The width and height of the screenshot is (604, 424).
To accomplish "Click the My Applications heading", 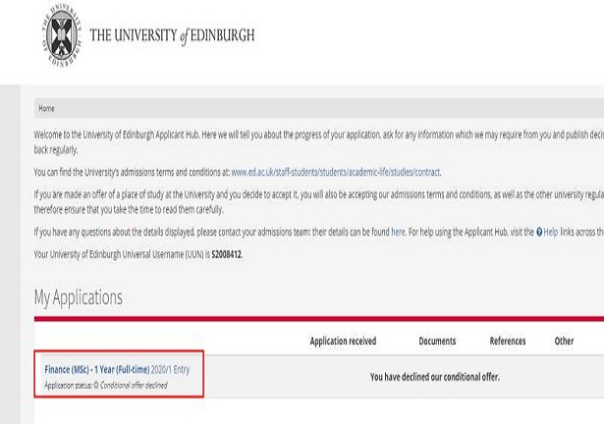I will pyautogui.click(x=79, y=297).
